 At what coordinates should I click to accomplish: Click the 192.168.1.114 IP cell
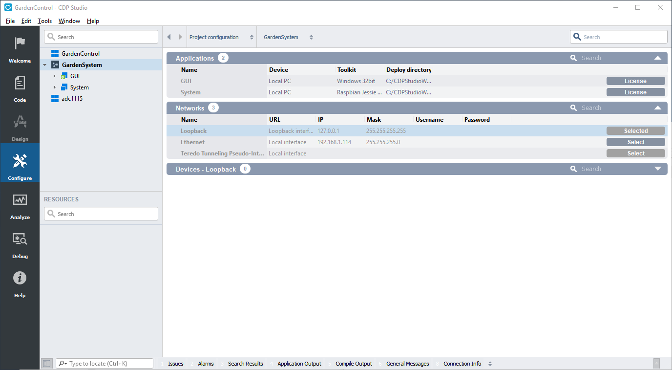[335, 142]
